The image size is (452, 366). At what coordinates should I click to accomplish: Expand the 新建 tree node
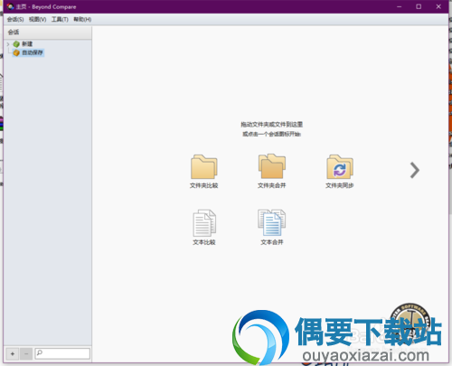(8, 44)
